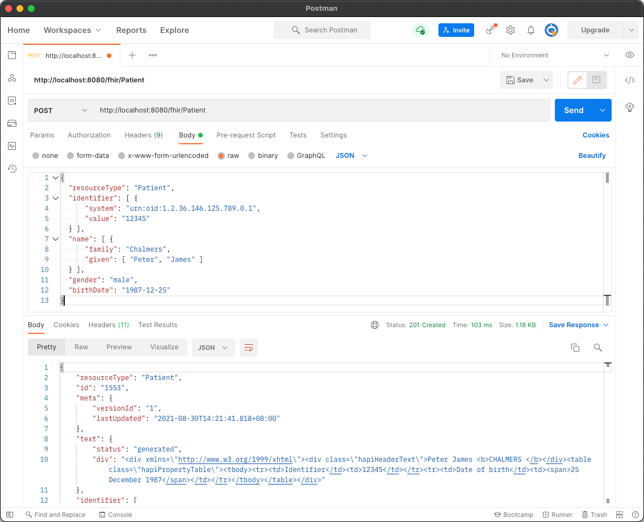Switch to the Headers (9) request tab
The image size is (644, 522).
(144, 135)
